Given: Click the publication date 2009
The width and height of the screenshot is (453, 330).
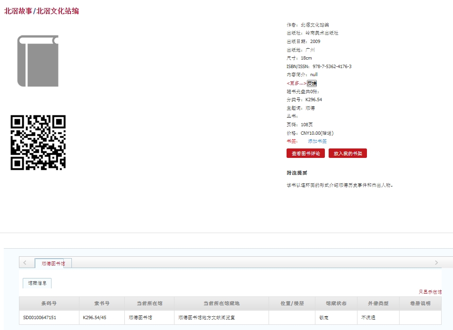Looking at the screenshot, I should [x=315, y=42].
